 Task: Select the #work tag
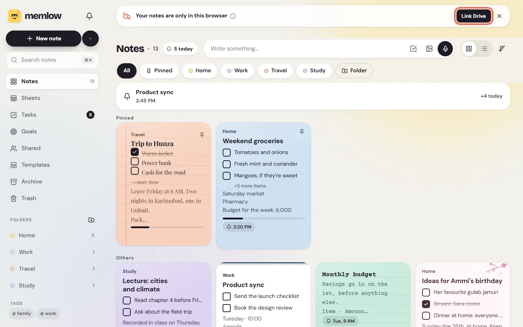(x=48, y=314)
